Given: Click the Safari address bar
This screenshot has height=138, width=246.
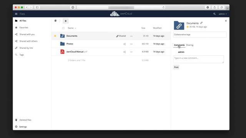Looking at the screenshot, I should 121,7.
